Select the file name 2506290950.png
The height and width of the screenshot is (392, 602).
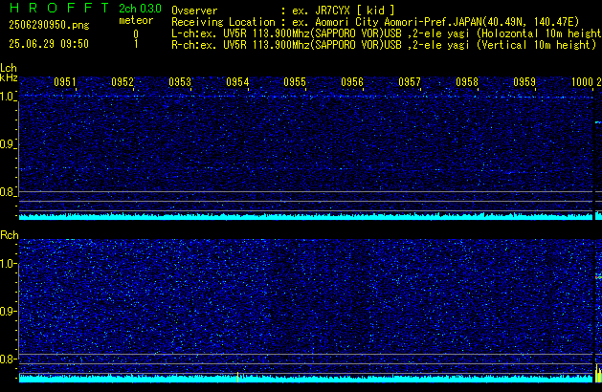coord(49,25)
